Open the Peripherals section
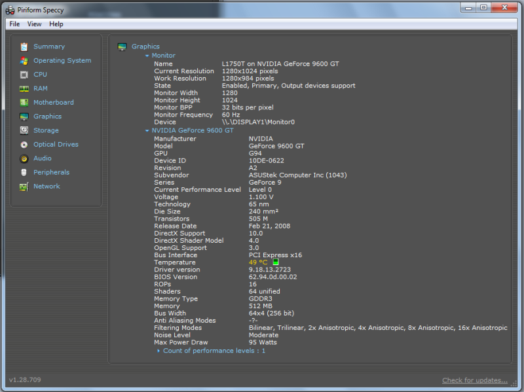 pos(52,172)
